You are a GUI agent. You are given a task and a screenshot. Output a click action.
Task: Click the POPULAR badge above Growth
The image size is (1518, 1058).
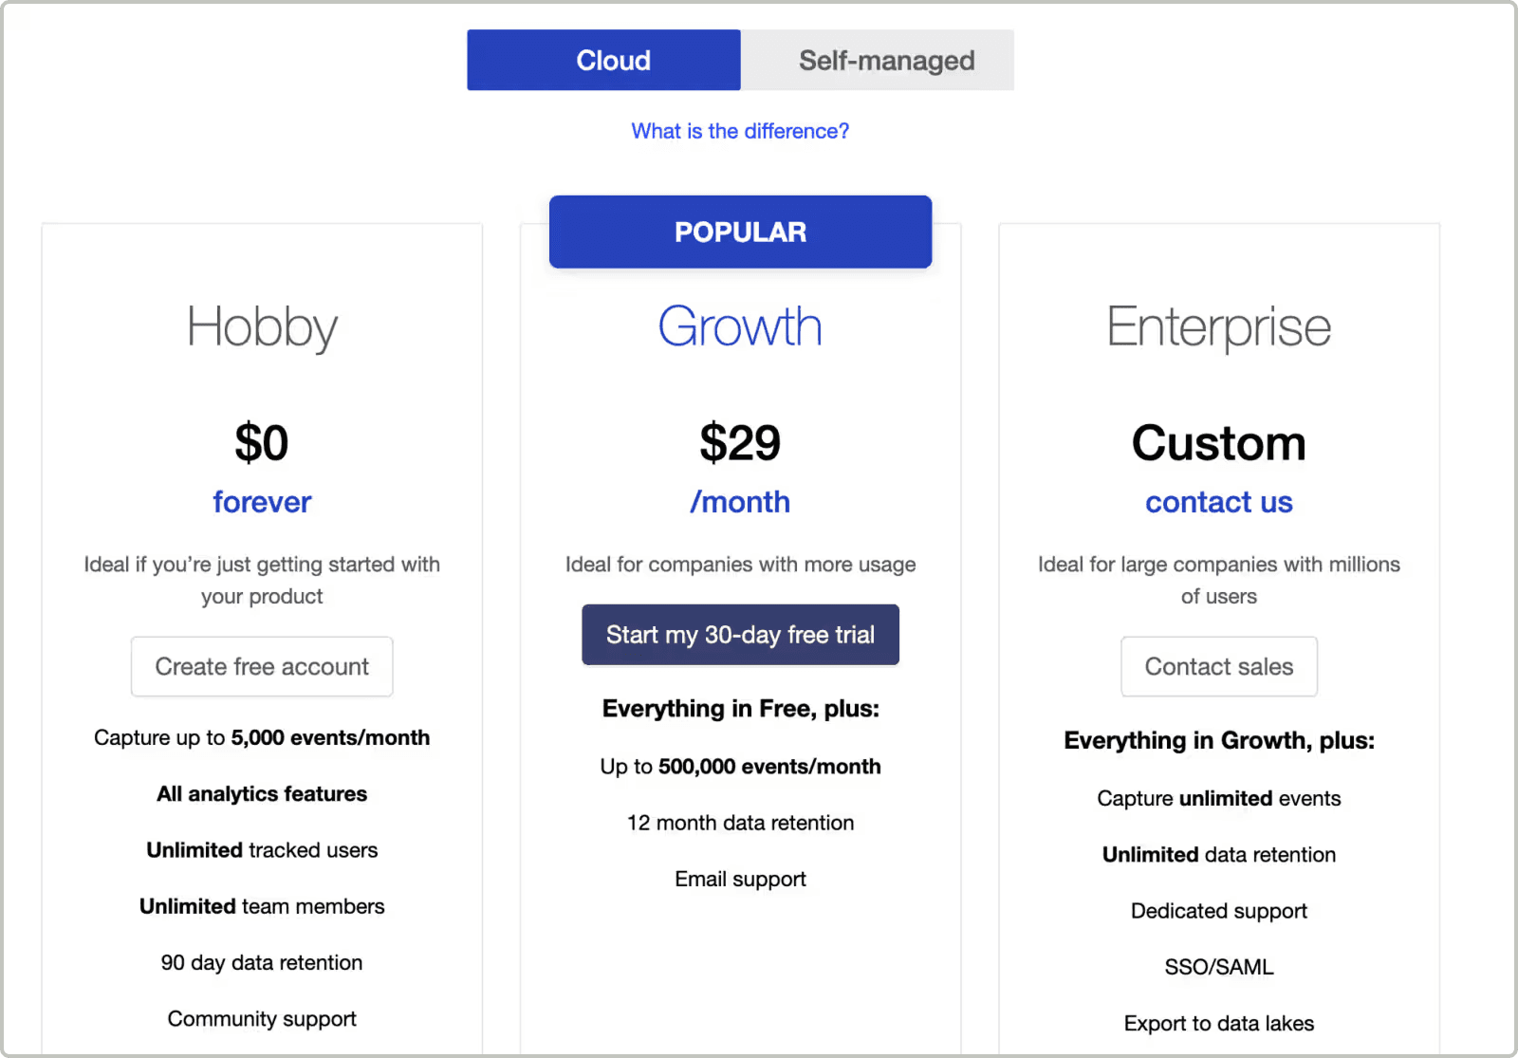tap(740, 232)
